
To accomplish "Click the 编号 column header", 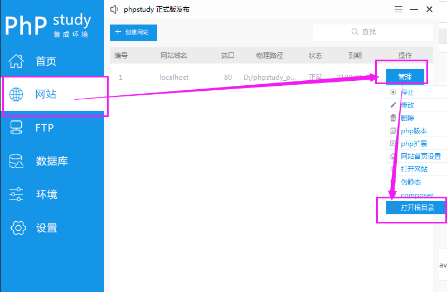I will coord(121,55).
